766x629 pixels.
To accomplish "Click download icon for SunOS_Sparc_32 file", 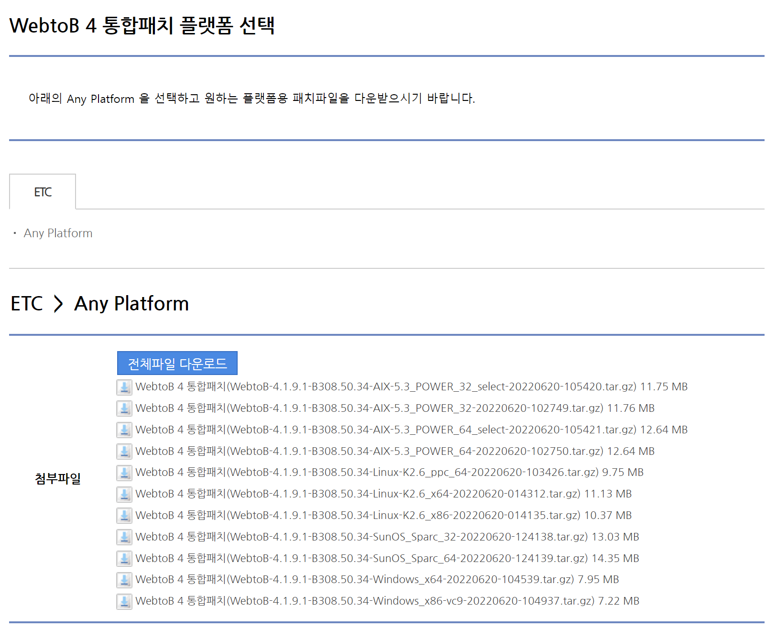I will point(124,537).
